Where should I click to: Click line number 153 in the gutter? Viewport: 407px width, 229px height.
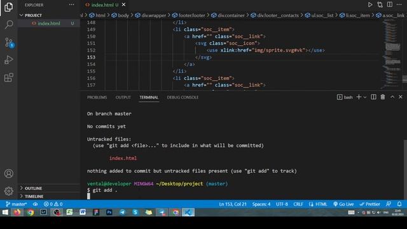tap(91, 57)
